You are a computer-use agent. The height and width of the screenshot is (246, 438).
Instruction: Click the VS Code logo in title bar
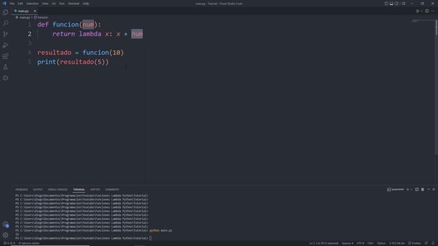4,3
